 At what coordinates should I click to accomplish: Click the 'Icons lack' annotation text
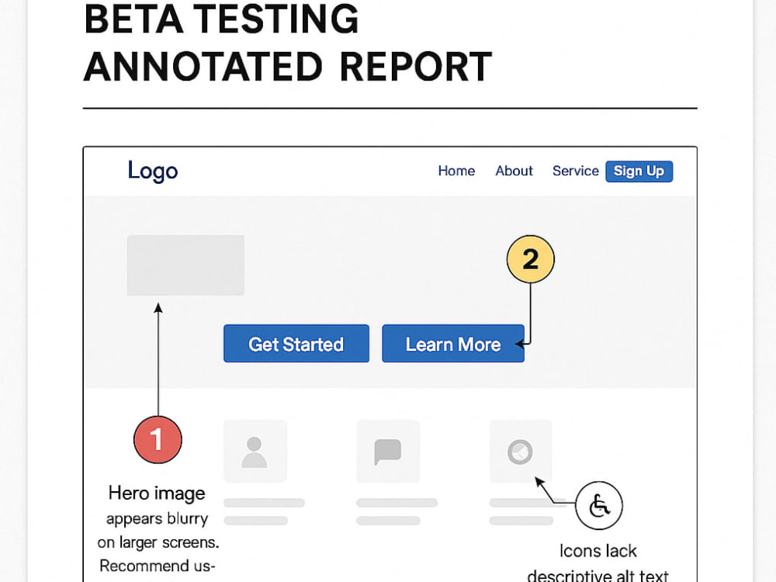[x=598, y=551]
